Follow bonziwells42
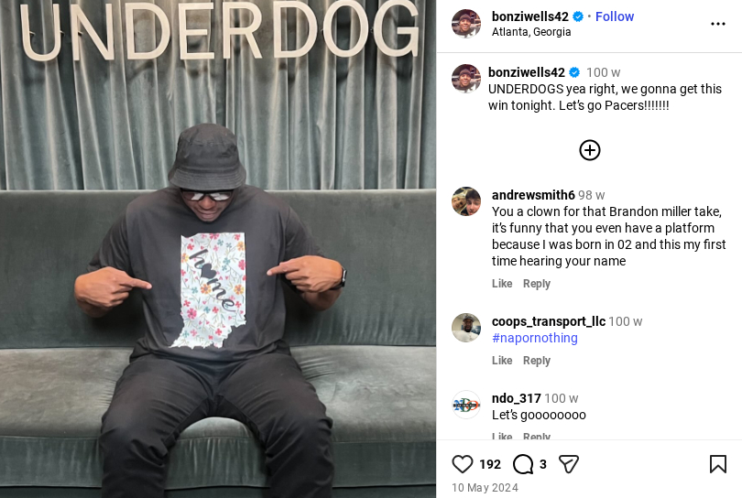 tap(615, 16)
